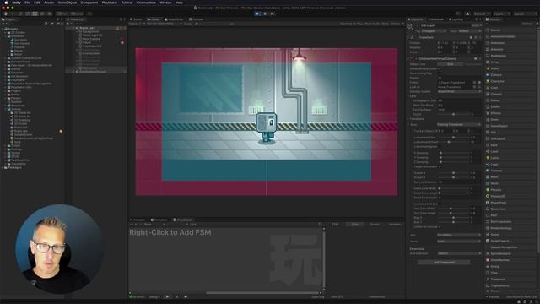This screenshot has height=304, width=540.
Task: Open the PlayMaker menu in menu bar
Action: 109,3
